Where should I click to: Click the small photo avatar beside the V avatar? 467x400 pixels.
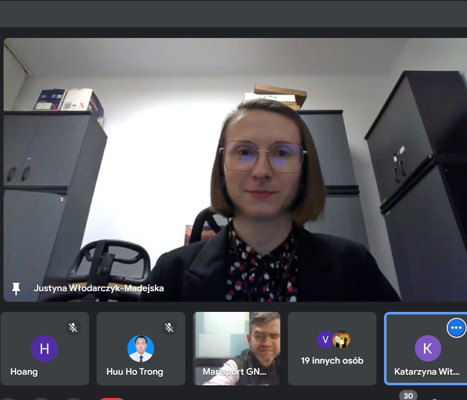342,339
